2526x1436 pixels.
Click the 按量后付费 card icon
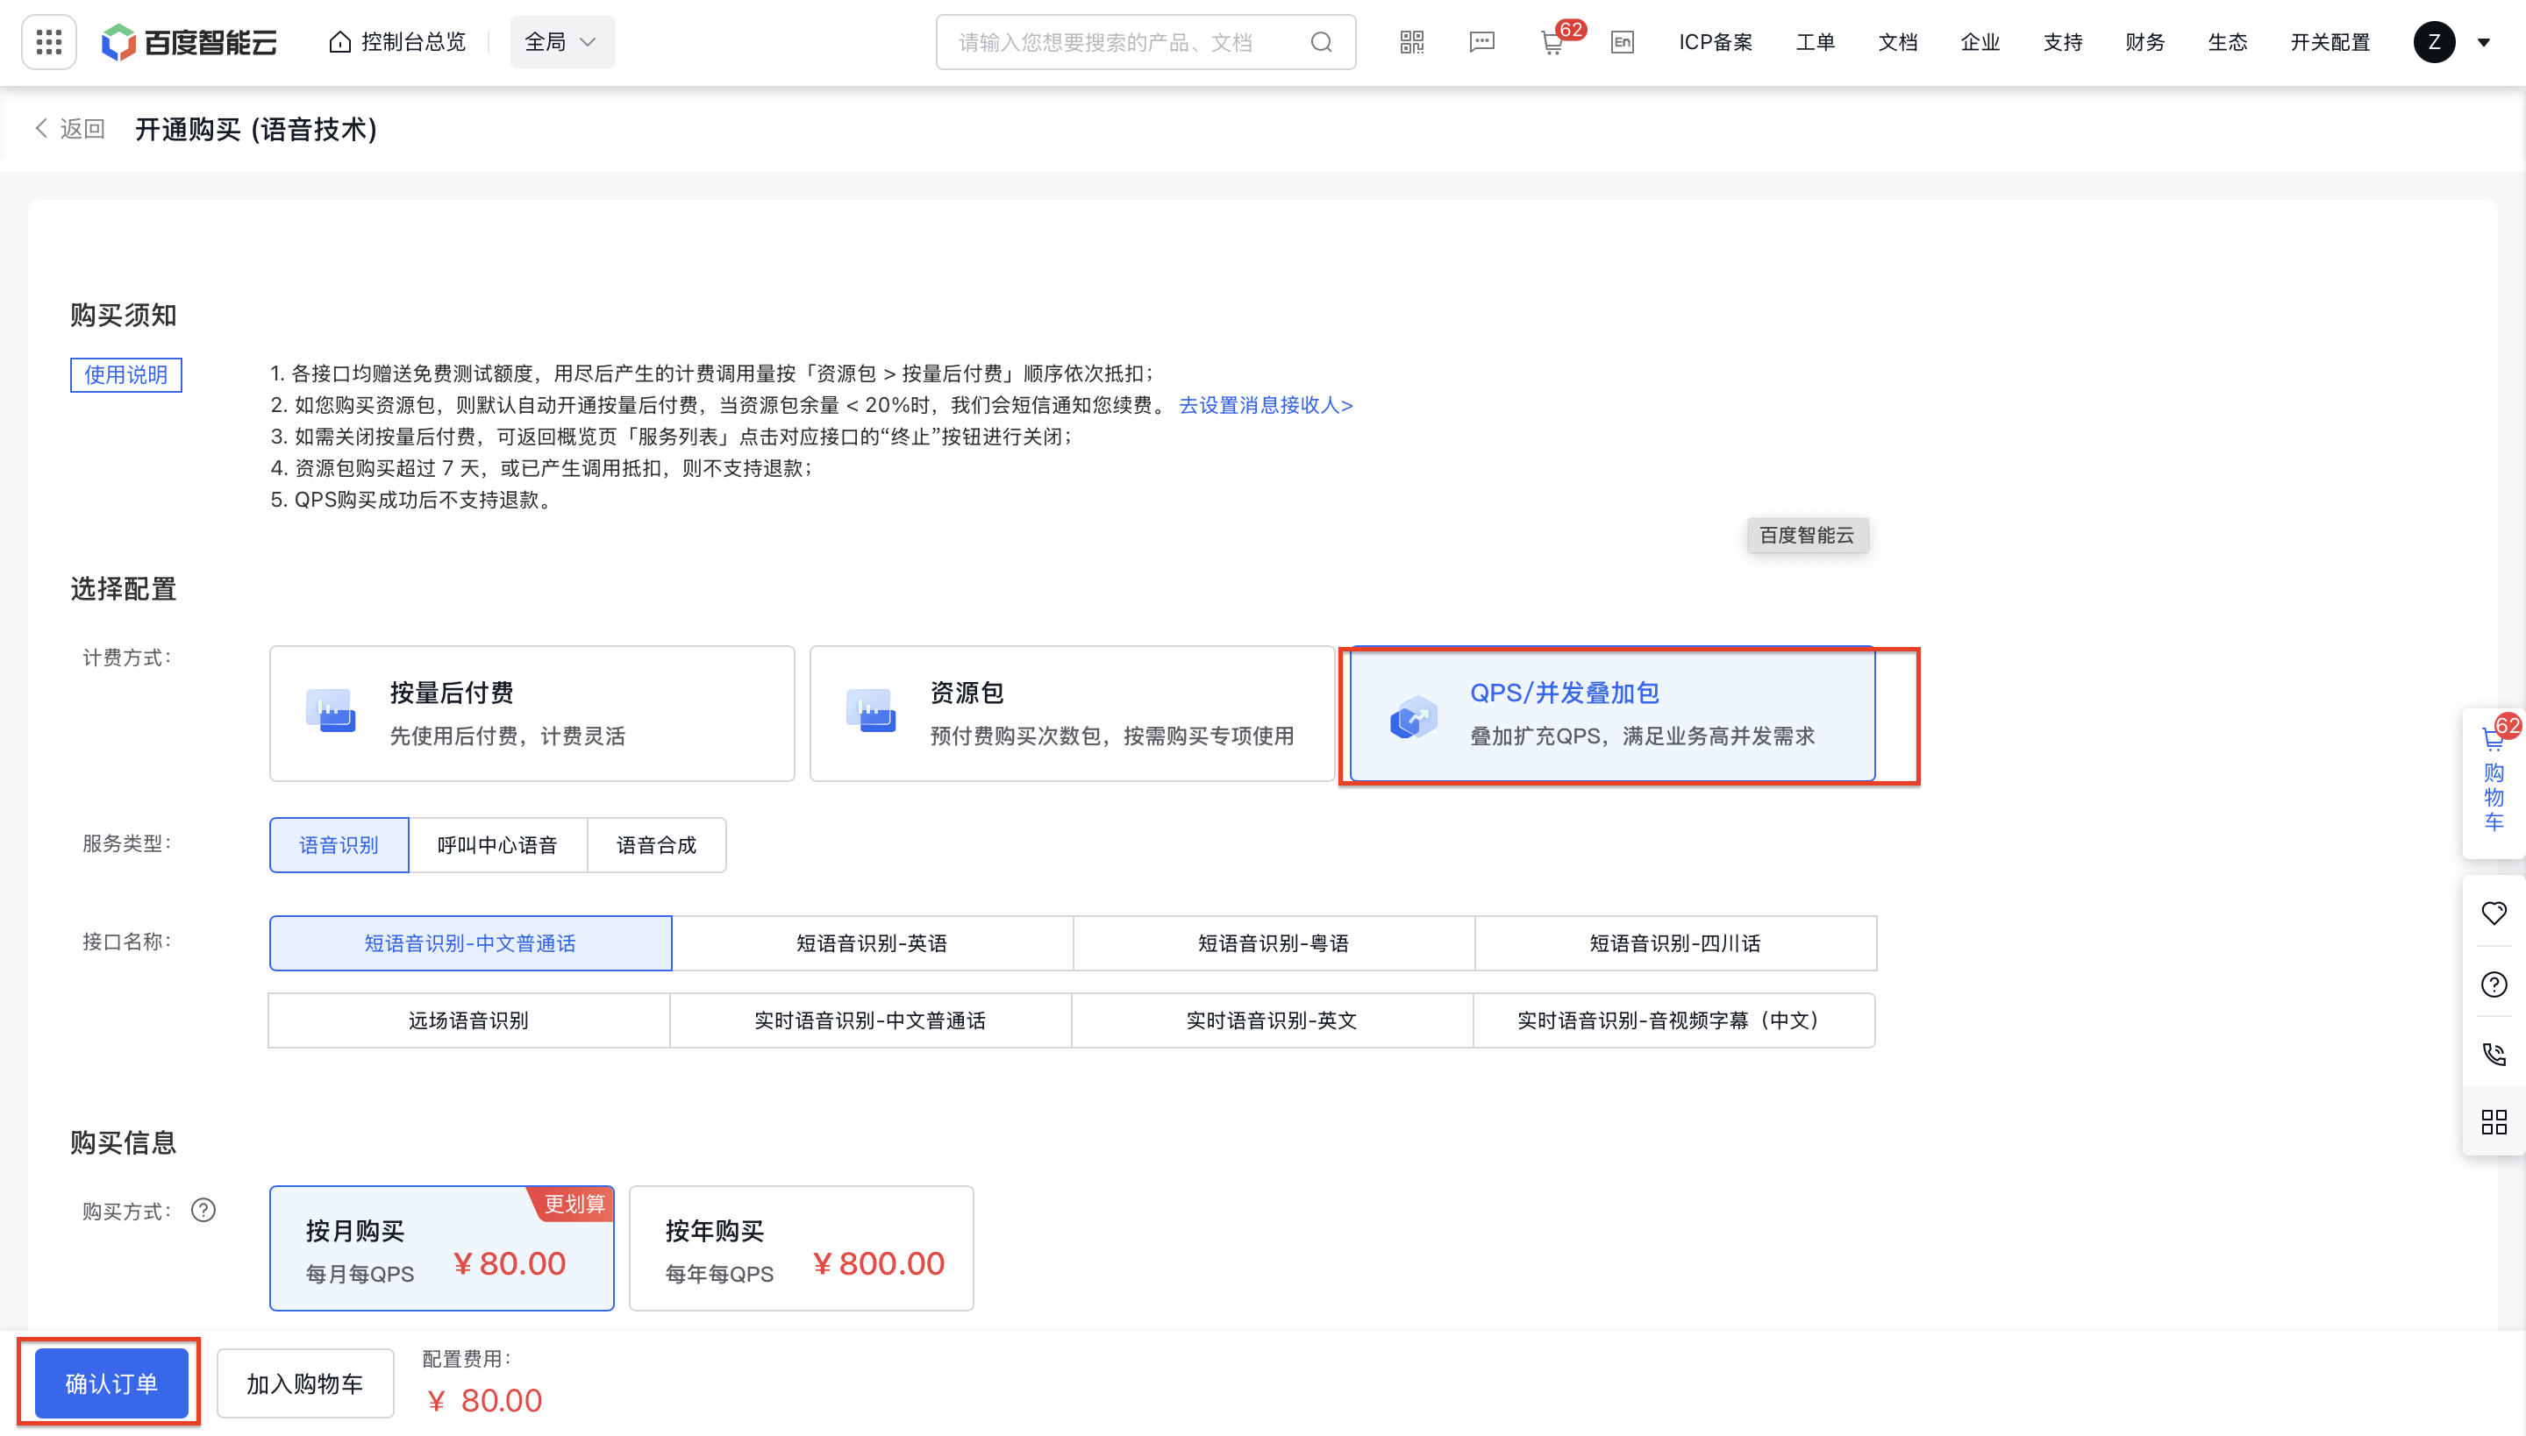tap(331, 710)
